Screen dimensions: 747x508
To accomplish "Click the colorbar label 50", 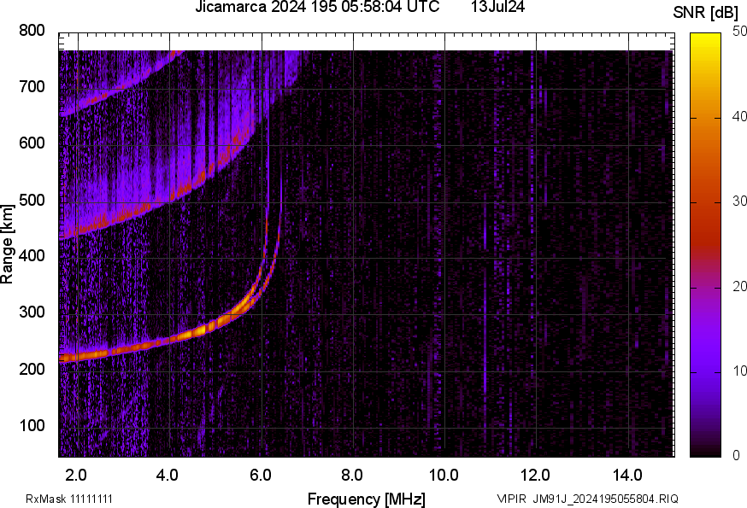I will tap(740, 32).
